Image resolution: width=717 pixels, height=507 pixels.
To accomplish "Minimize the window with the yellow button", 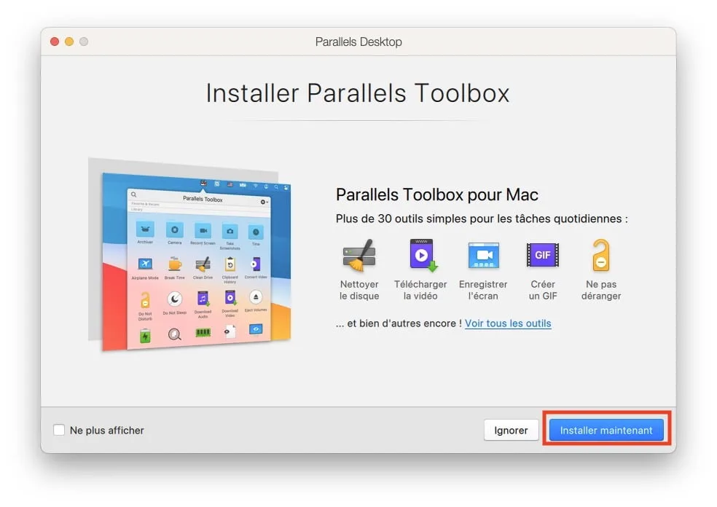I will [x=69, y=42].
